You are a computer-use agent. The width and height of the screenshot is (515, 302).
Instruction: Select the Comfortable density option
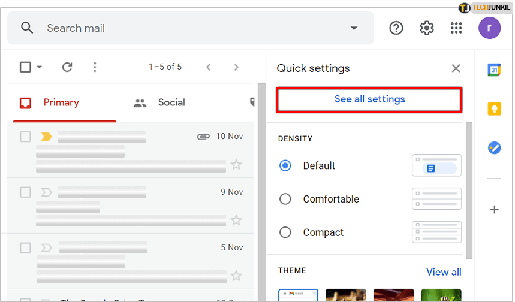pyautogui.click(x=285, y=199)
